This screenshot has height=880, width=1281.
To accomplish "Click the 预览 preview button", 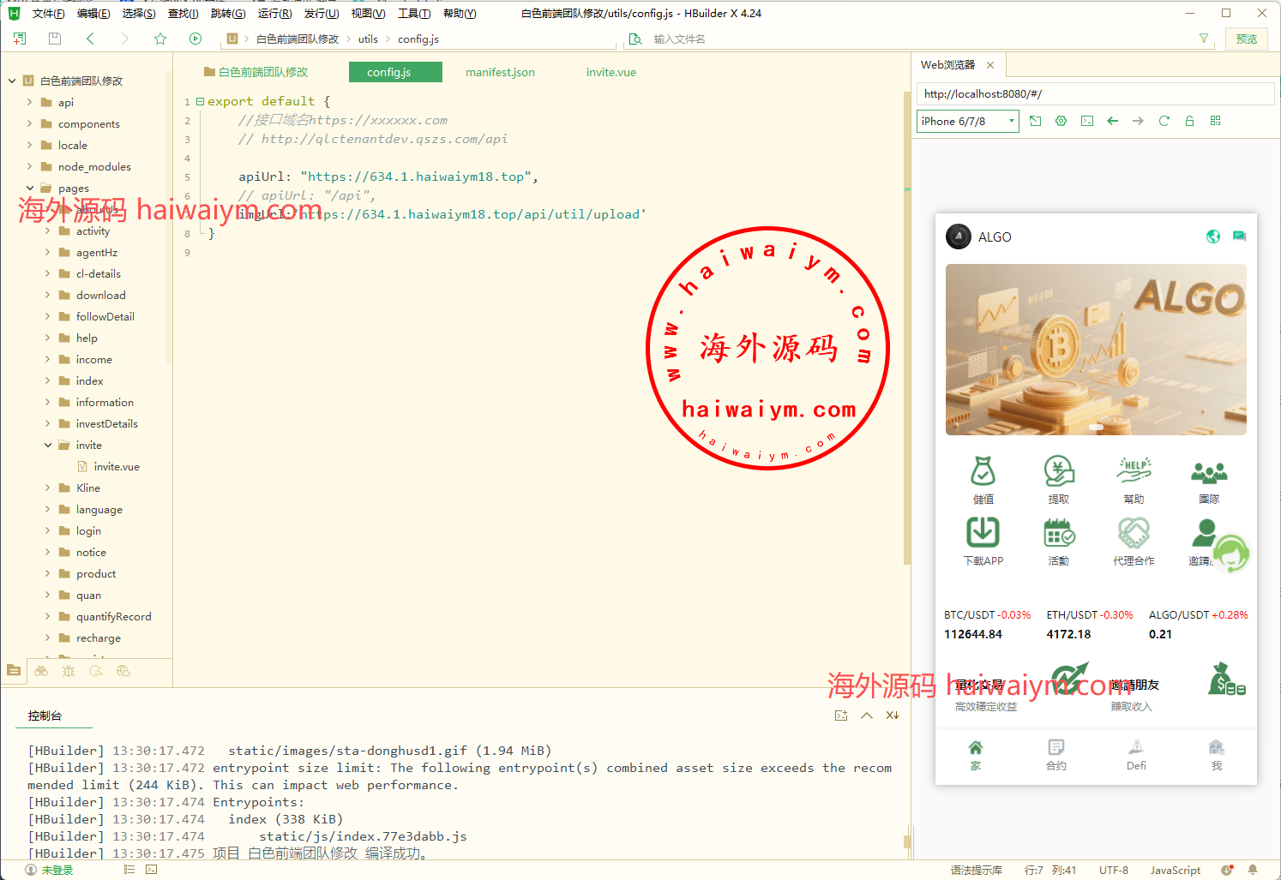I will click(1246, 39).
